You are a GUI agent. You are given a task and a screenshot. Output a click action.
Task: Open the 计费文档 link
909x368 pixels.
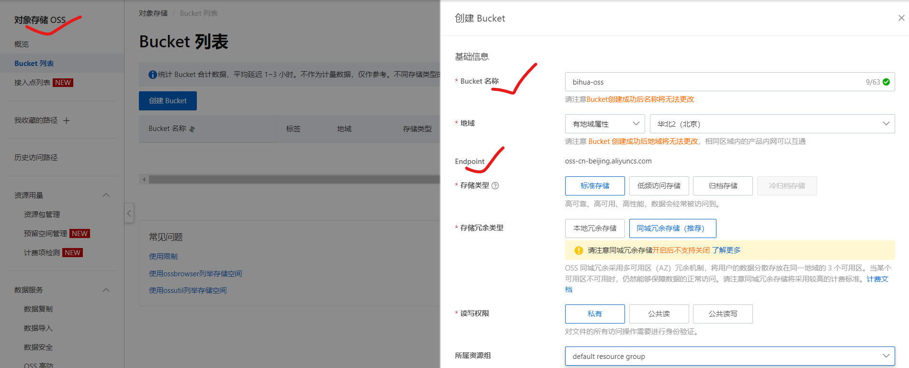[x=877, y=279]
